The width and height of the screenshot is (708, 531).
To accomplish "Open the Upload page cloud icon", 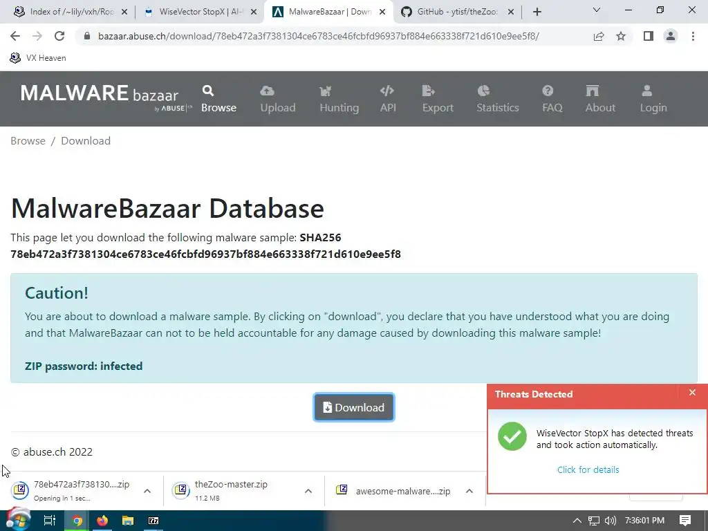I will 278,98.
